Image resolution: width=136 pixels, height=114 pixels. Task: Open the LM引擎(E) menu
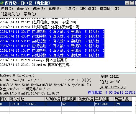(x=88, y=9)
